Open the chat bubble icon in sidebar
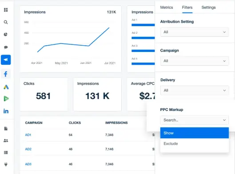This screenshot has height=174, width=235. [6, 47]
